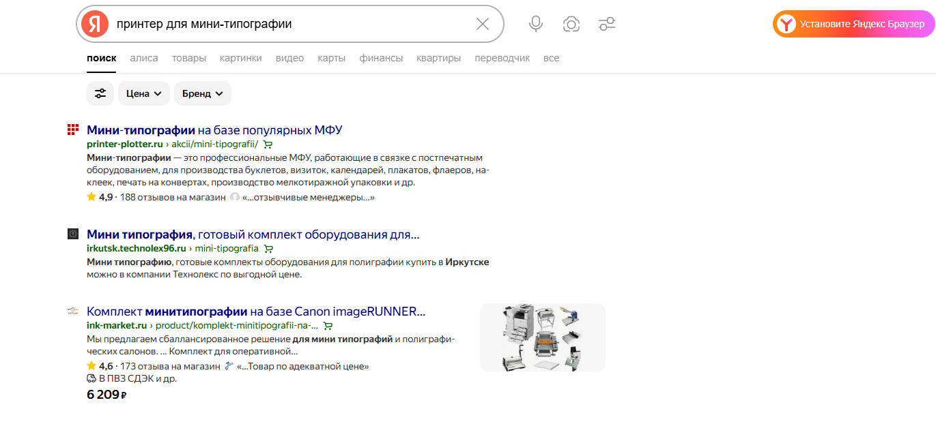This screenshot has height=424, width=936.
Task: Open image search camera icon
Action: pos(571,24)
